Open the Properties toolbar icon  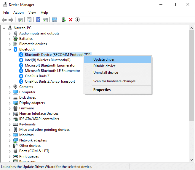(29, 20)
